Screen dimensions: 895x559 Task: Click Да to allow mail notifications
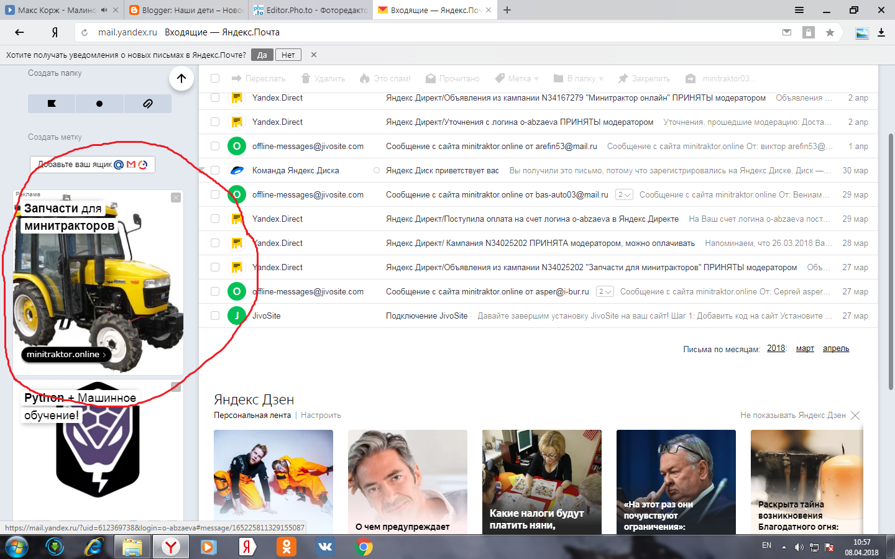click(262, 55)
